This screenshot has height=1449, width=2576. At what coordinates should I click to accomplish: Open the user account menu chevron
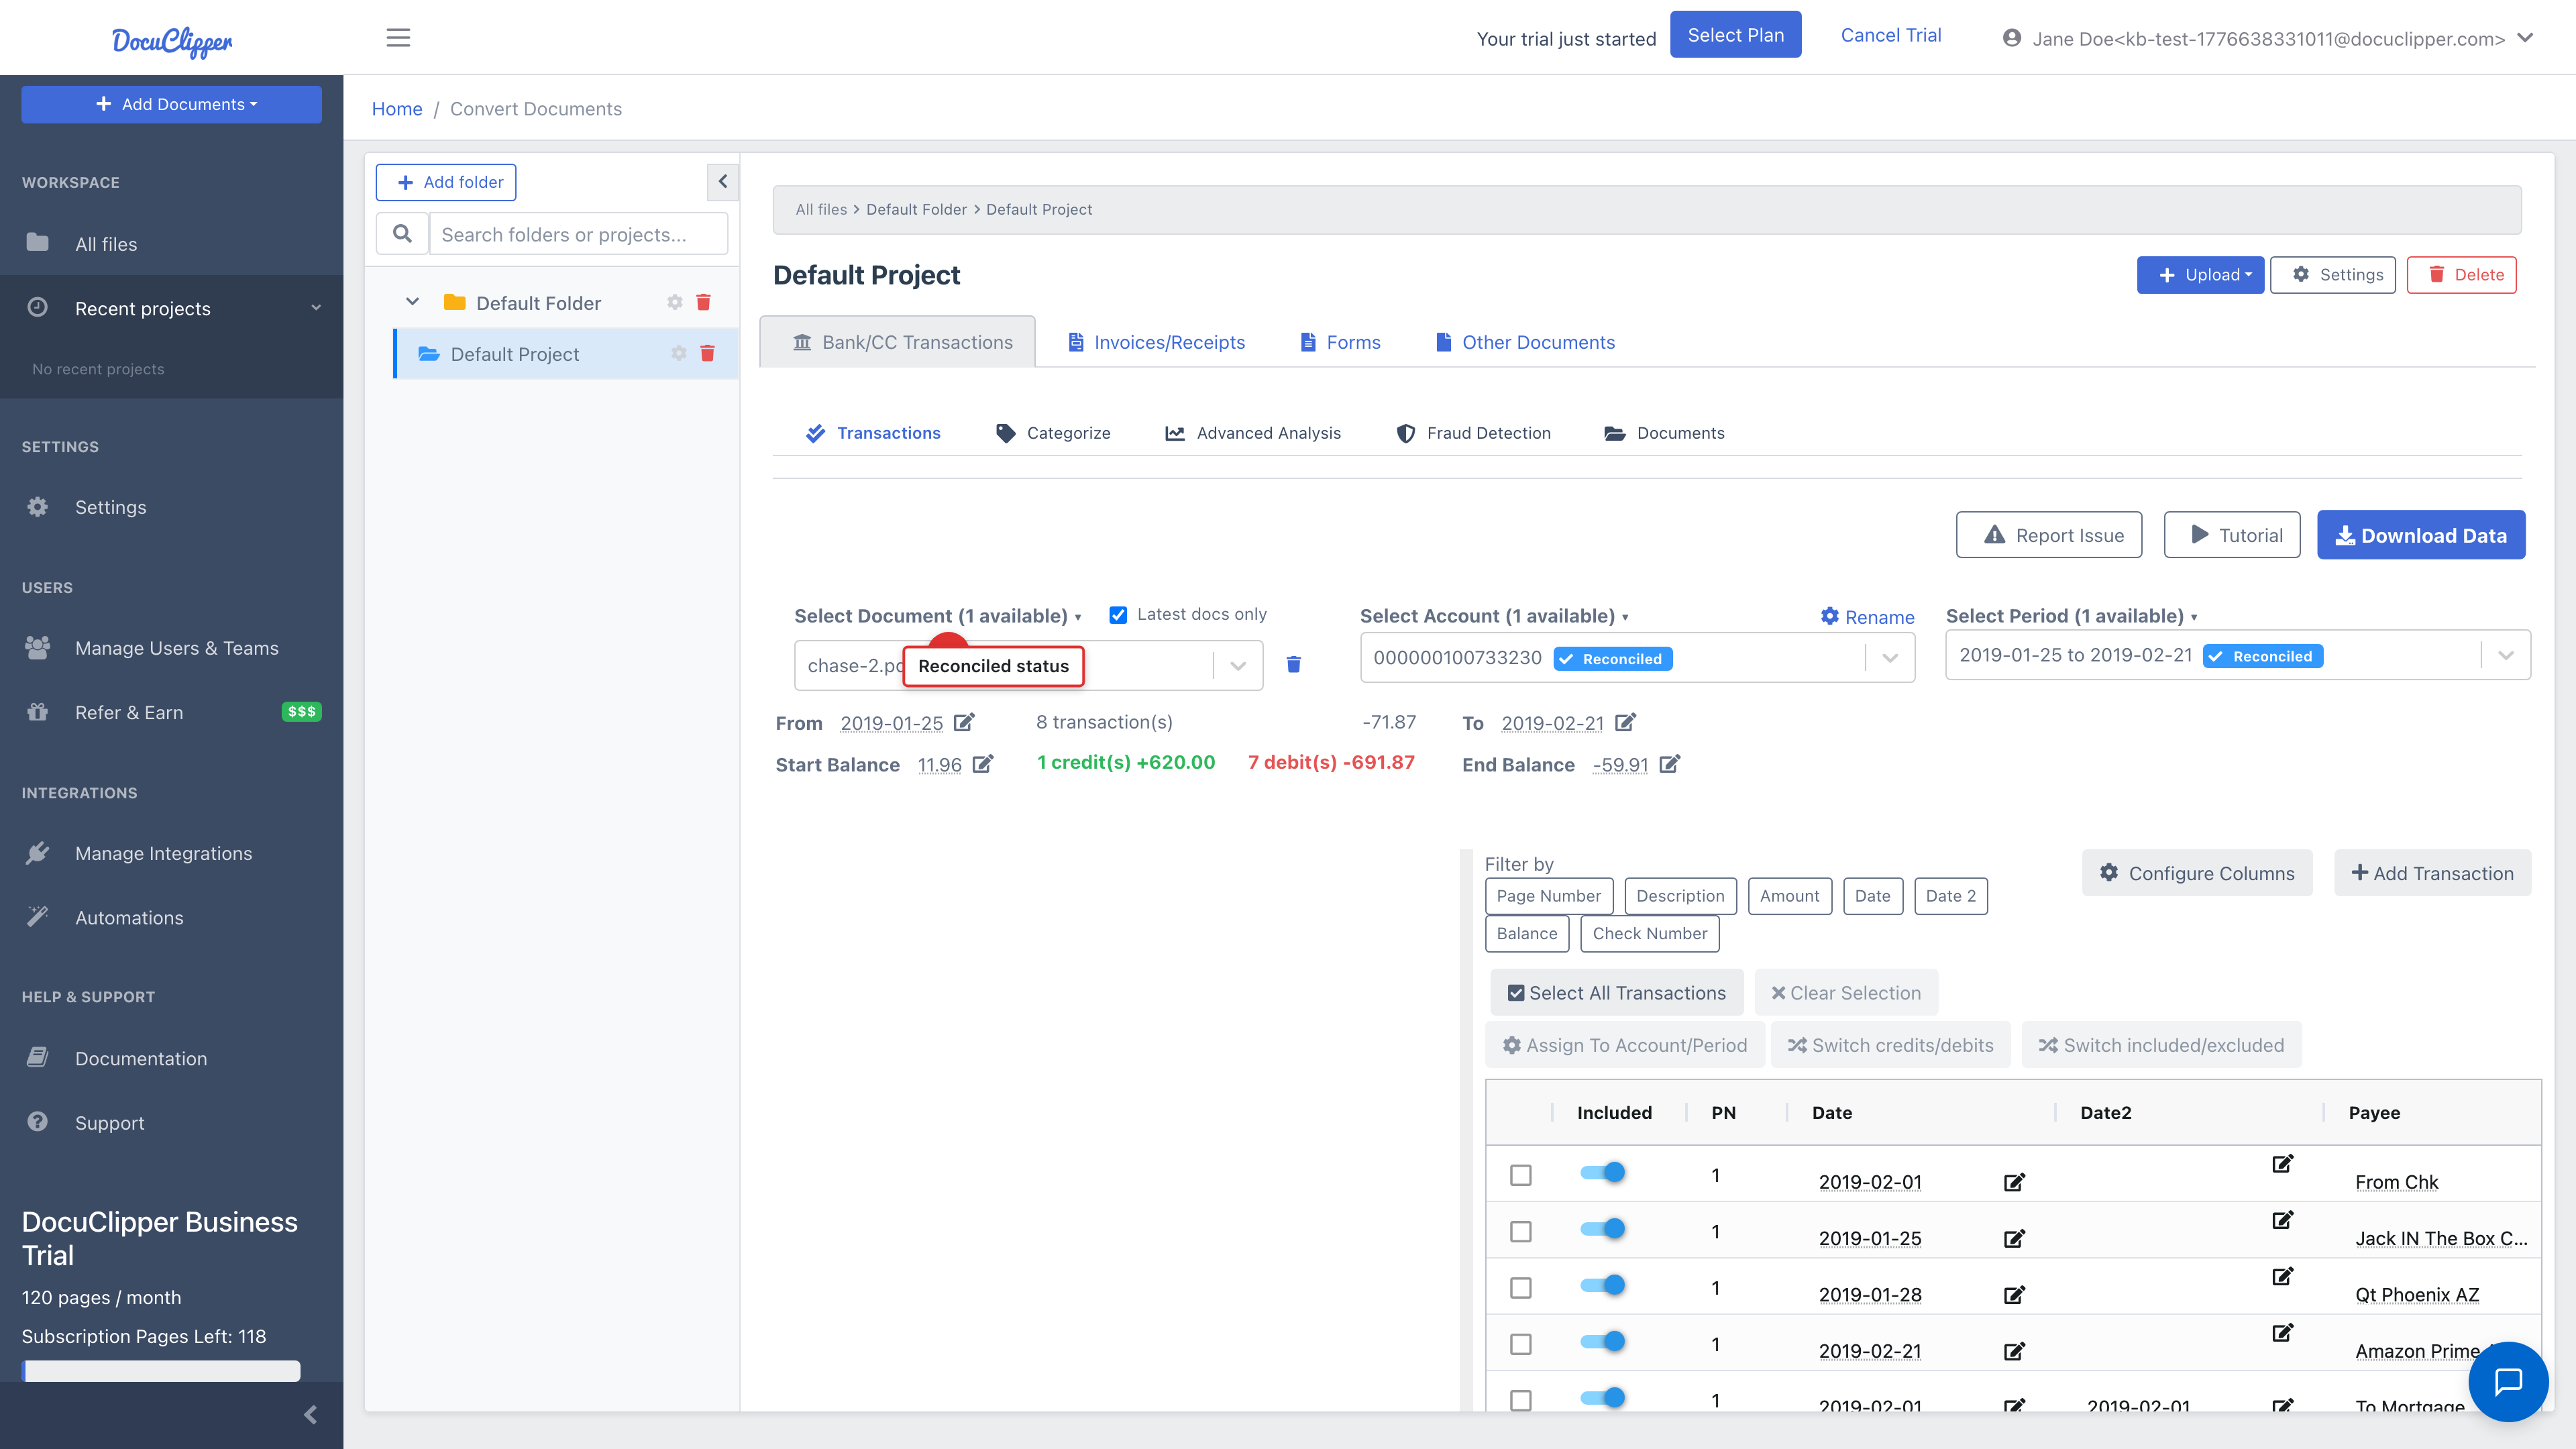click(2525, 38)
